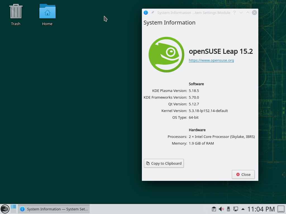Expand the hidden system tray icons
The height and width of the screenshot is (214, 286).
(x=242, y=209)
